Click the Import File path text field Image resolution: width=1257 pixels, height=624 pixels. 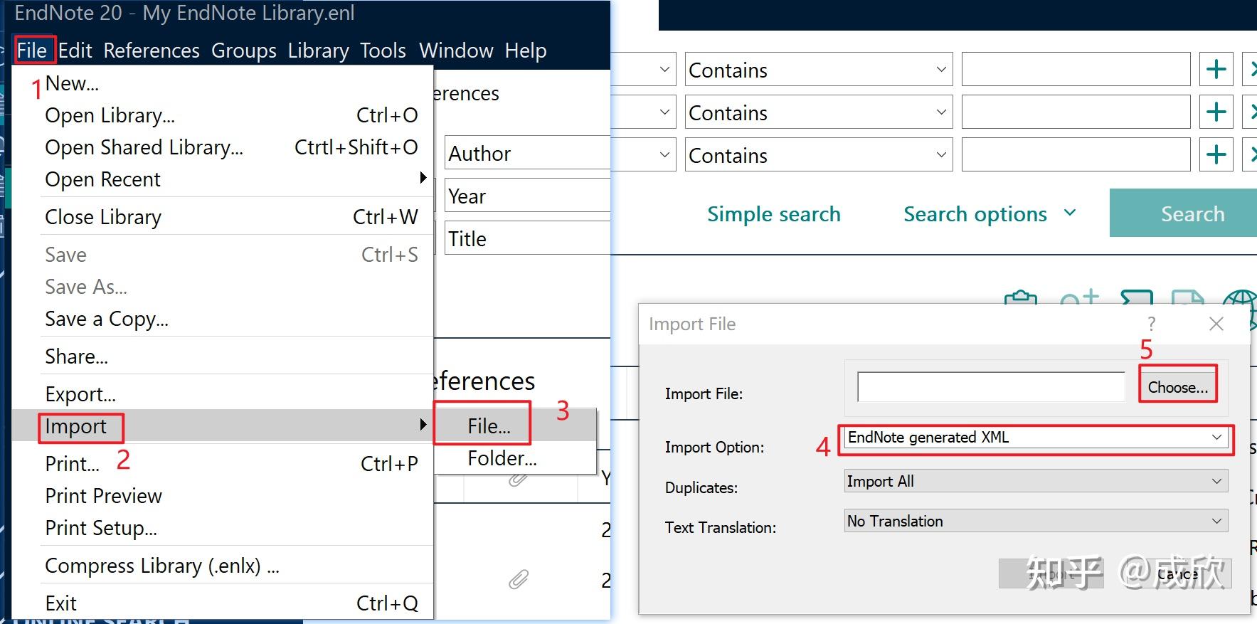click(990, 387)
